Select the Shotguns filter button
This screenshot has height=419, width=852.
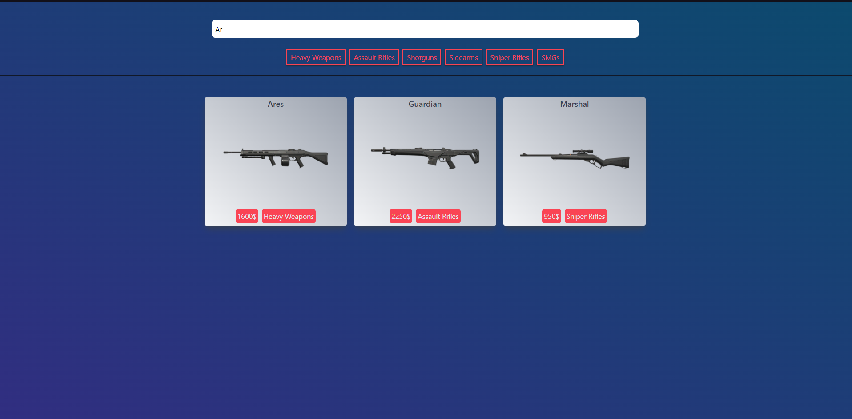coord(422,57)
